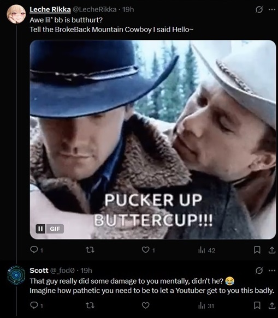The height and width of the screenshot is (318, 278).
Task: Share Scott's reply
Action: coord(271,305)
